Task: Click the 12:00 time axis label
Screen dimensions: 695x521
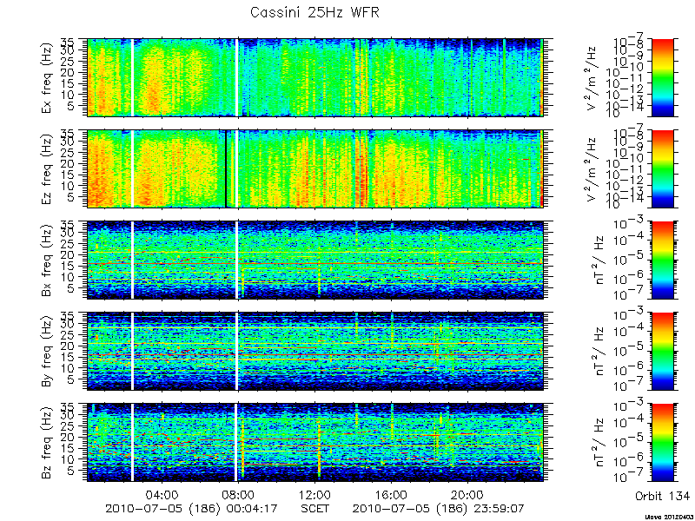Action: click(315, 495)
